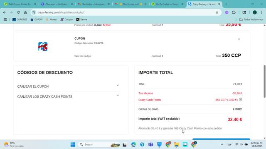266x149 pixels.
Task: Show hidden system tray icons
Action: (222, 144)
